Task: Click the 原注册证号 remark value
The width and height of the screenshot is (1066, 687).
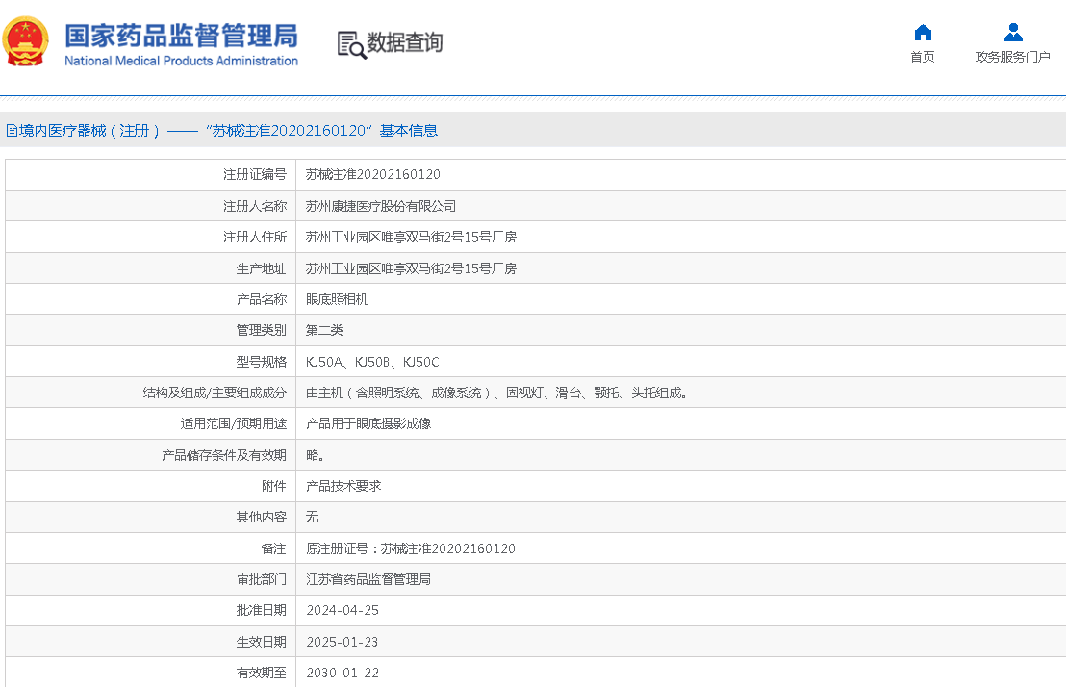Action: (410, 548)
